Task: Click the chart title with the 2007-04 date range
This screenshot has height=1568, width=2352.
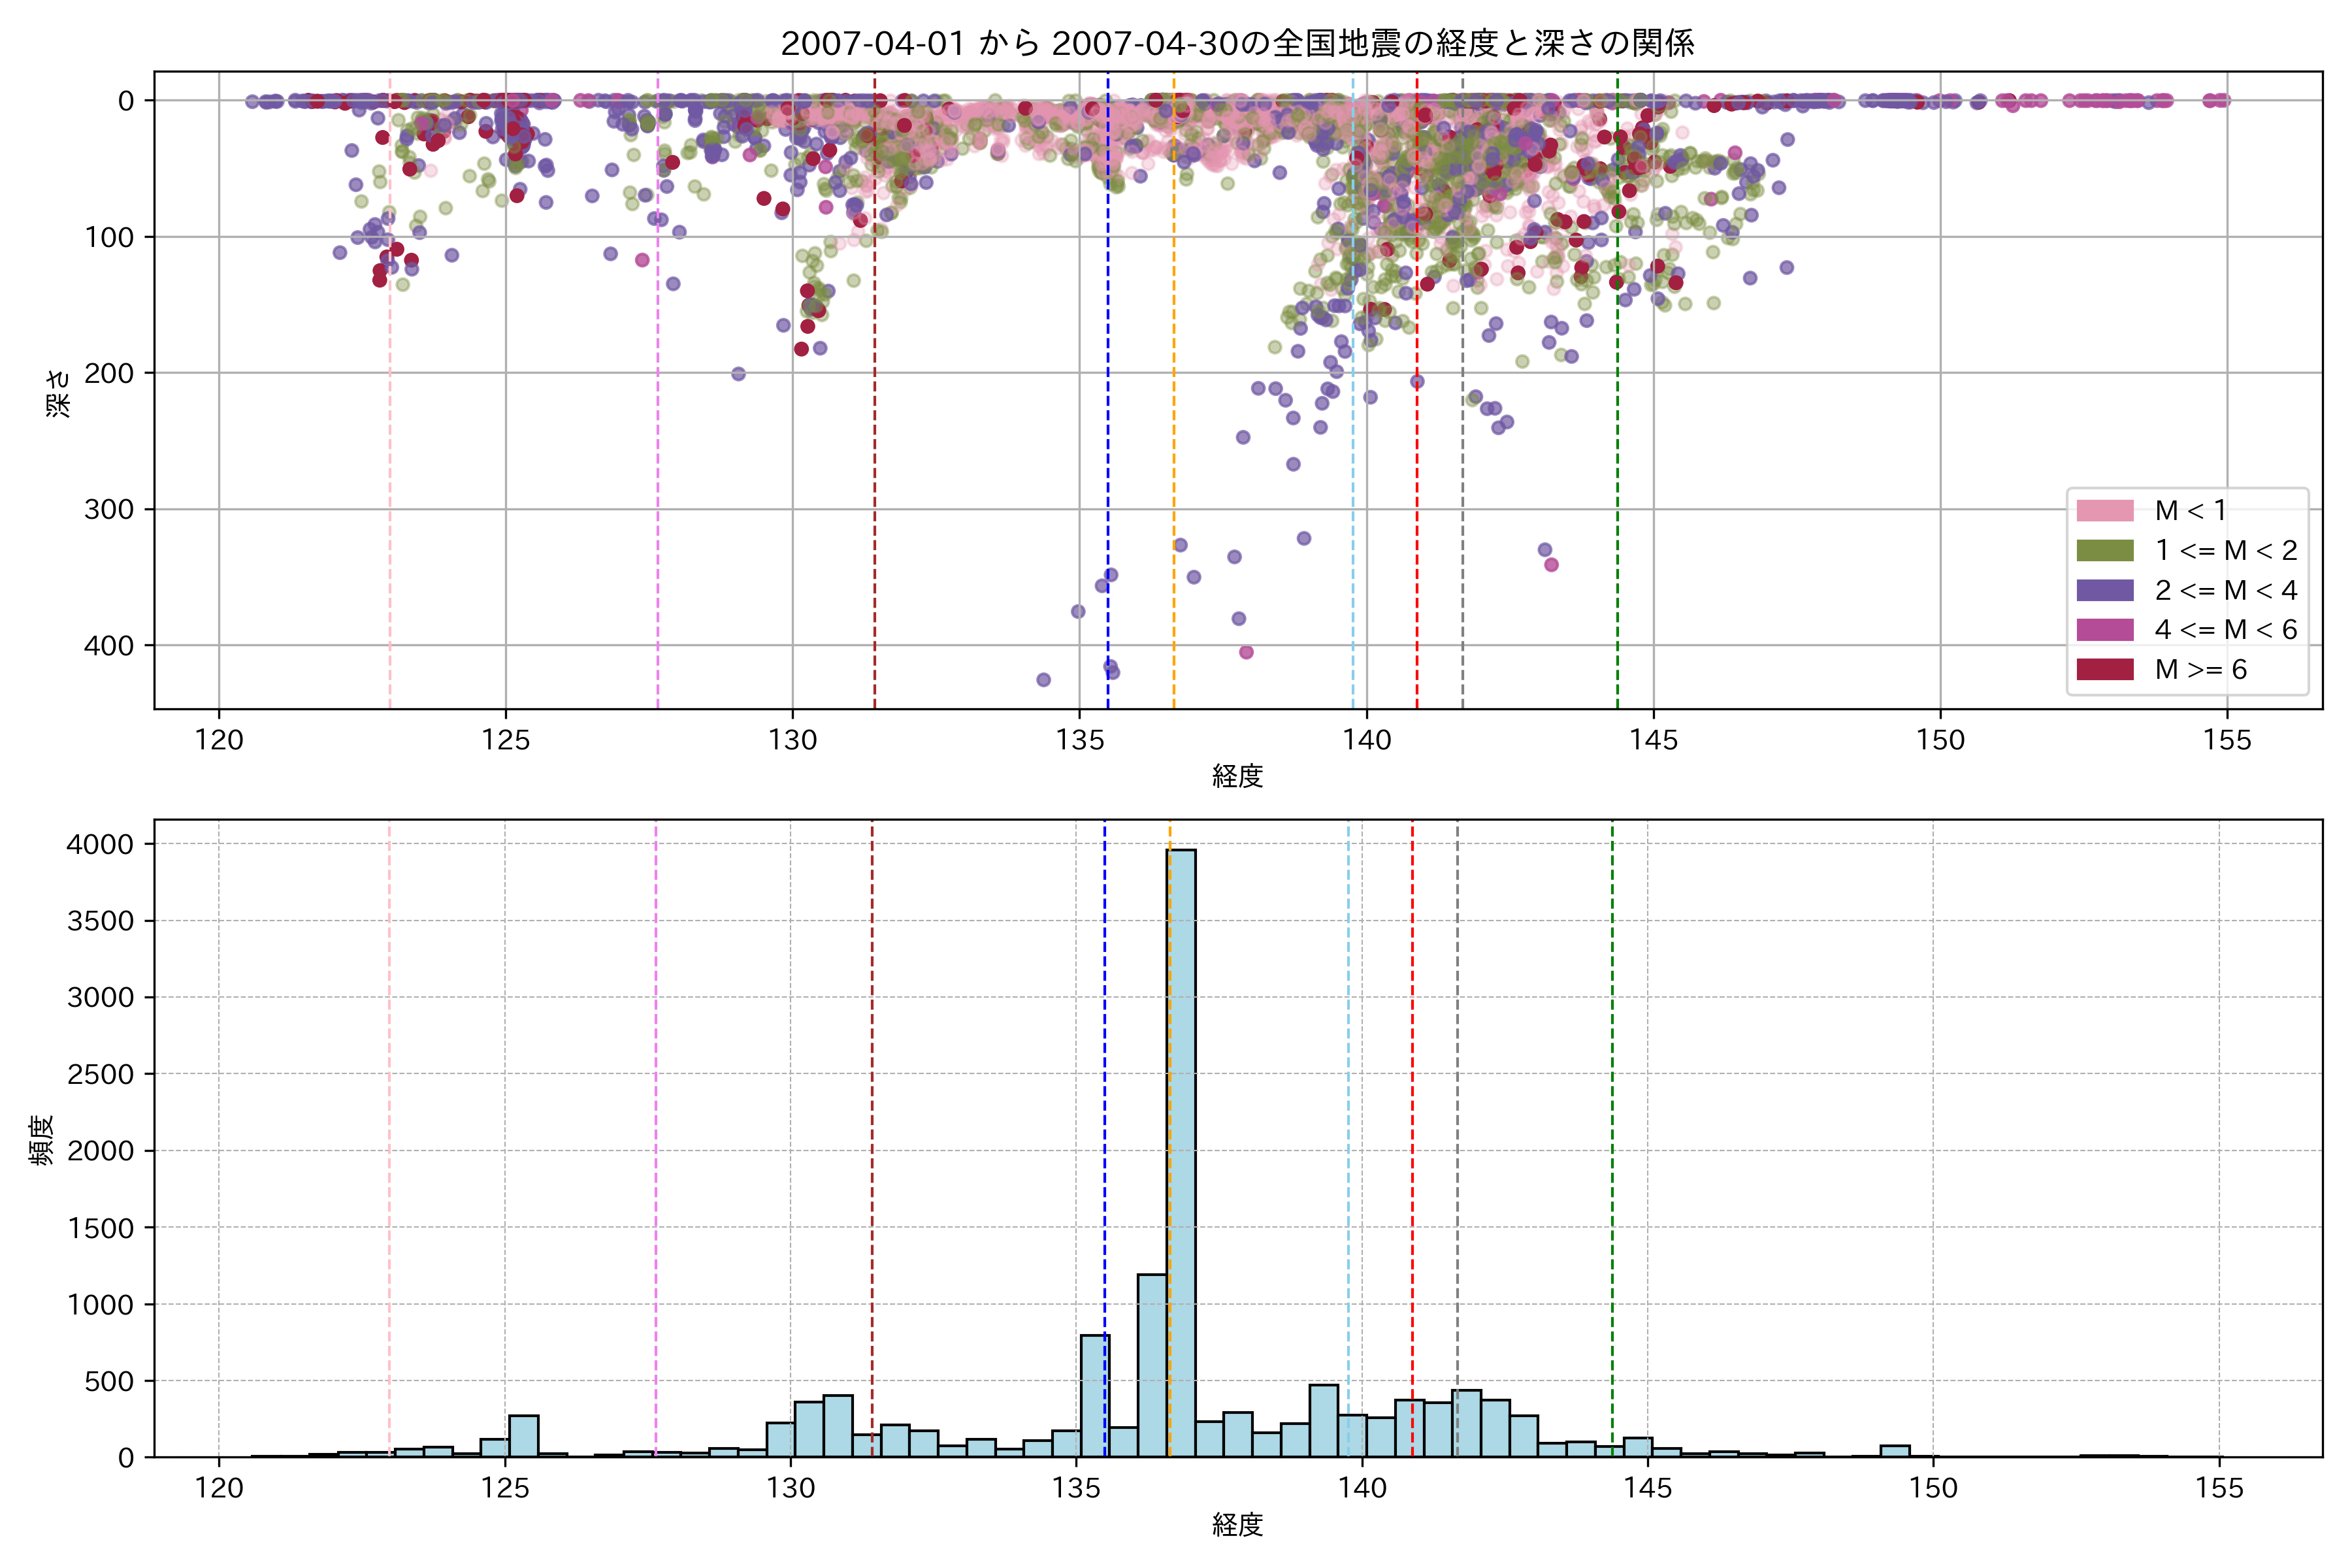Action: [x=1237, y=44]
